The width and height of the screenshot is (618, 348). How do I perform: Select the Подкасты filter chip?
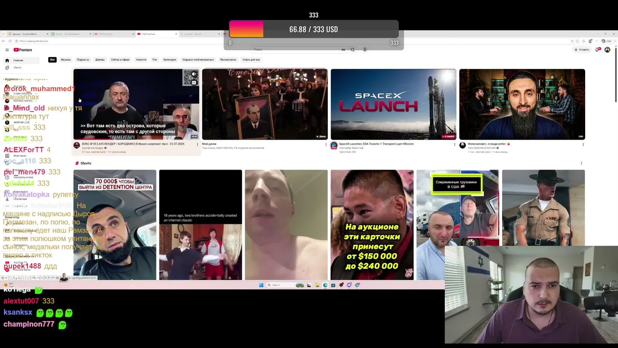pos(83,60)
